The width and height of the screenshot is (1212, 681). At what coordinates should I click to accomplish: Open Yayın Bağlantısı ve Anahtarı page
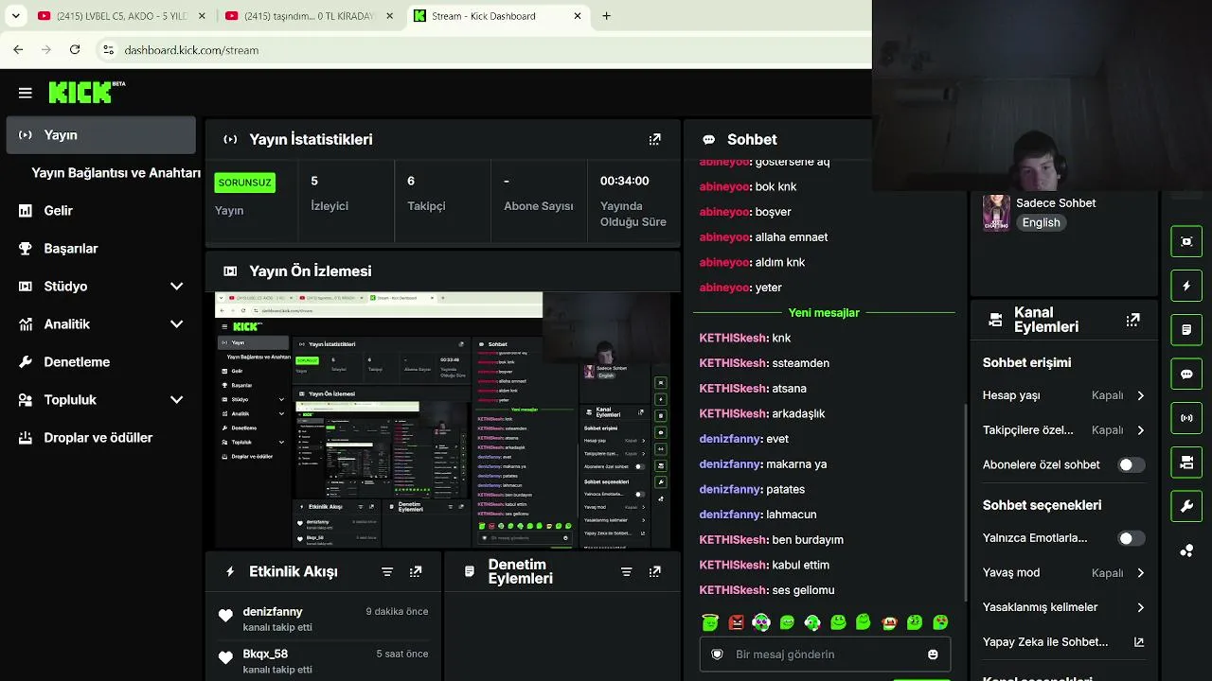point(116,173)
